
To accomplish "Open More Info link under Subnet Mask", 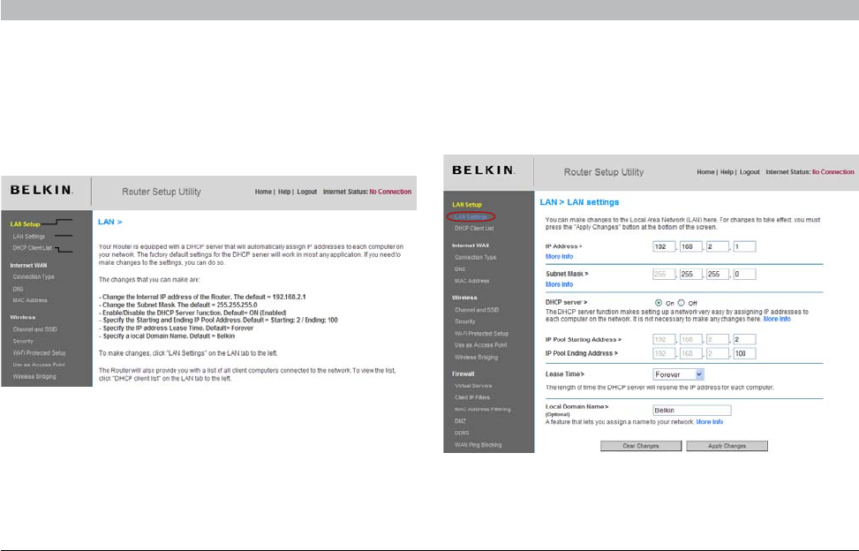I will click(x=559, y=285).
